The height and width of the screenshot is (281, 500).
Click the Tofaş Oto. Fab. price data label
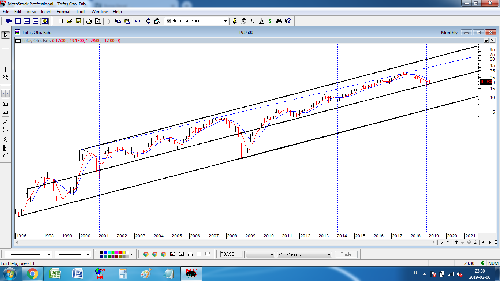pos(71,41)
